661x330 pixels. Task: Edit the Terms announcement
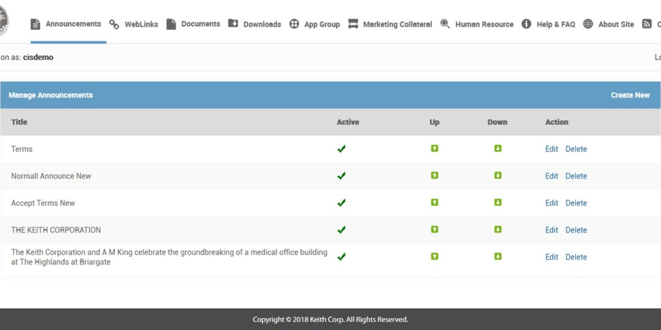[x=551, y=148]
